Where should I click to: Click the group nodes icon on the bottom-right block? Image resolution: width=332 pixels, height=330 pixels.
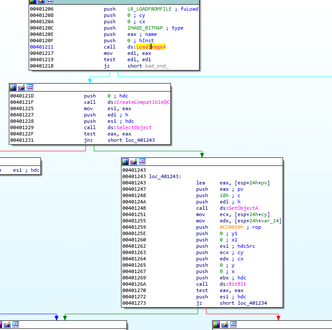(x=233, y=325)
